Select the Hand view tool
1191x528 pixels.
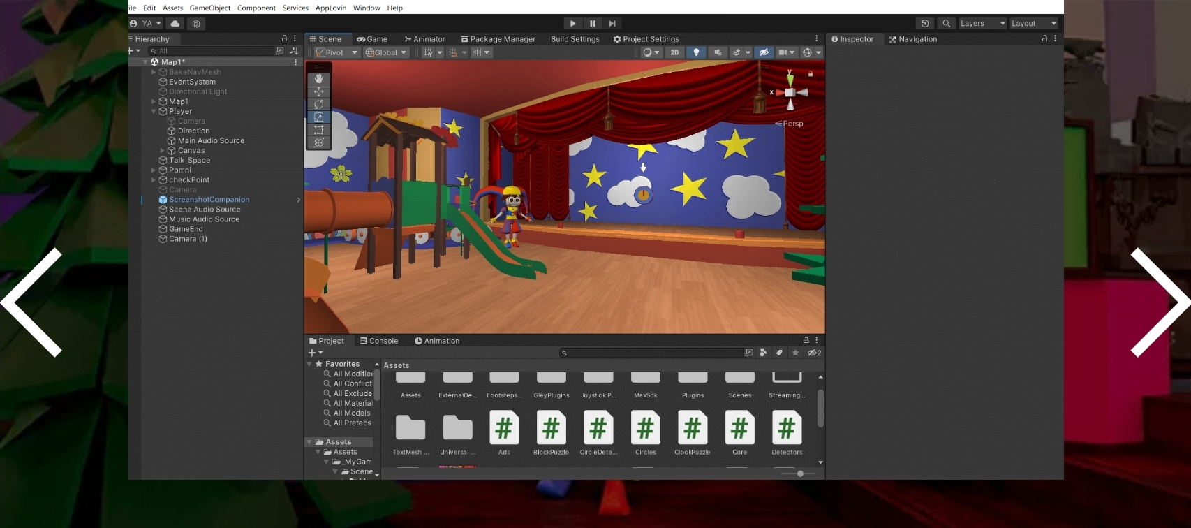click(319, 78)
